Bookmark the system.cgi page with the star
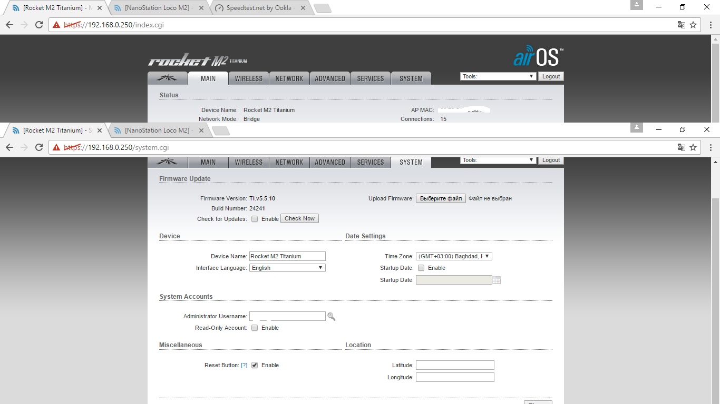The image size is (720, 404). tap(693, 147)
